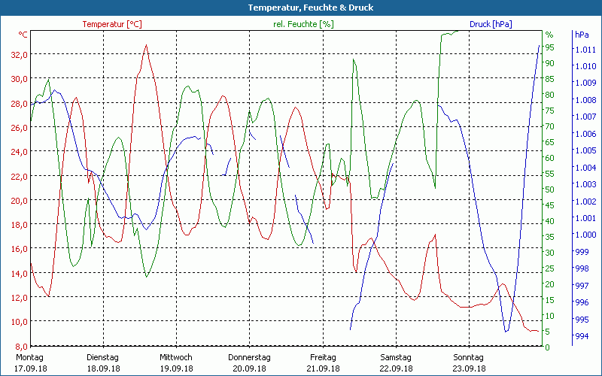Screen dimensions: 602x376
Task: Click the 'Samstag' day label
Action: pyautogui.click(x=395, y=357)
